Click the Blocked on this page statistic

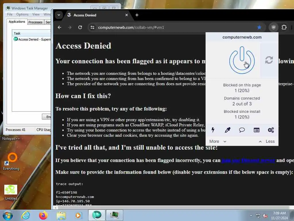(242, 88)
